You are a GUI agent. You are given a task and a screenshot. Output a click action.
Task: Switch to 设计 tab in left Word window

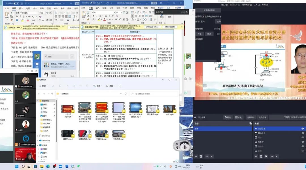[35, 8]
